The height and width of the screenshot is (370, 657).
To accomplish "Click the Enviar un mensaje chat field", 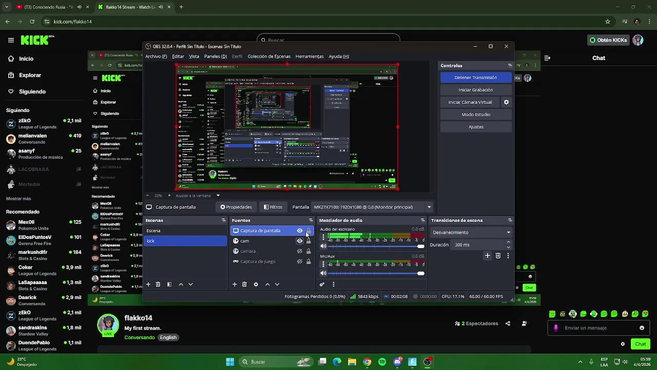I will coord(598,328).
